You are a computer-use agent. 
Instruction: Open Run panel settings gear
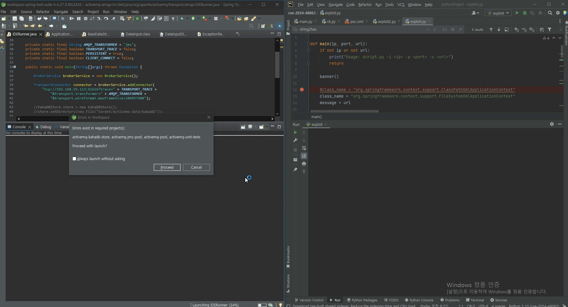552,124
